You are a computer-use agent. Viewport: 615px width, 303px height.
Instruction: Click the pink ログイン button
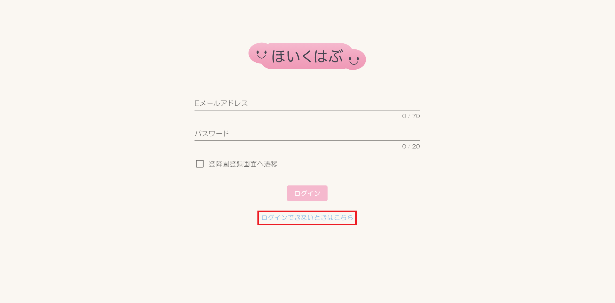coord(307,193)
